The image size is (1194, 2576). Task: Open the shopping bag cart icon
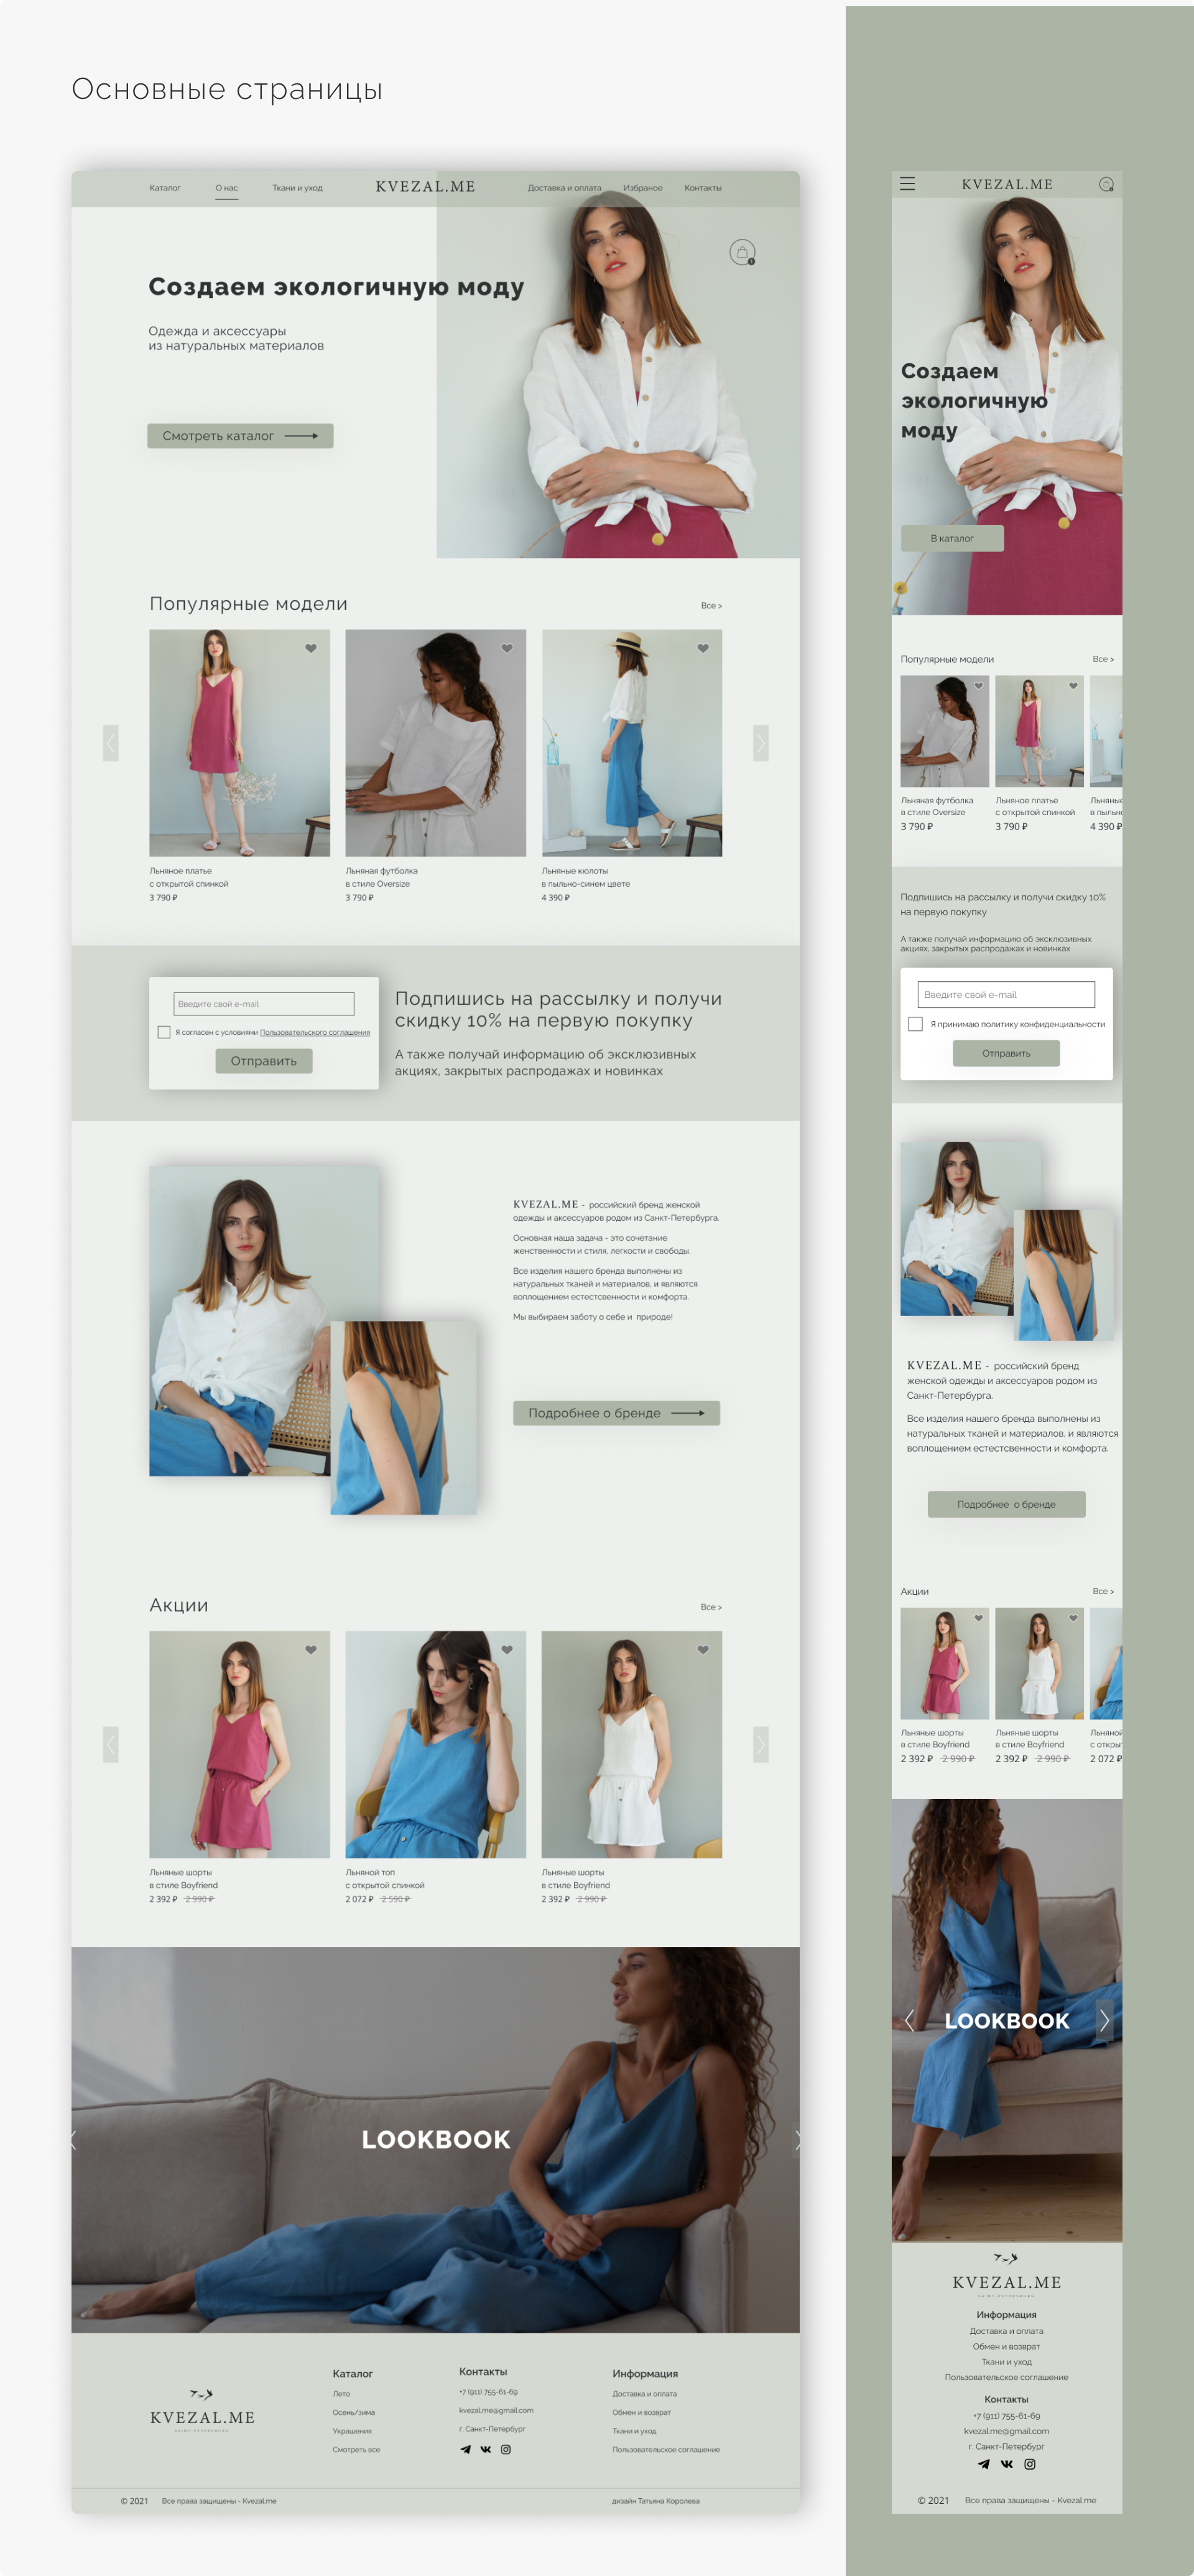[743, 252]
